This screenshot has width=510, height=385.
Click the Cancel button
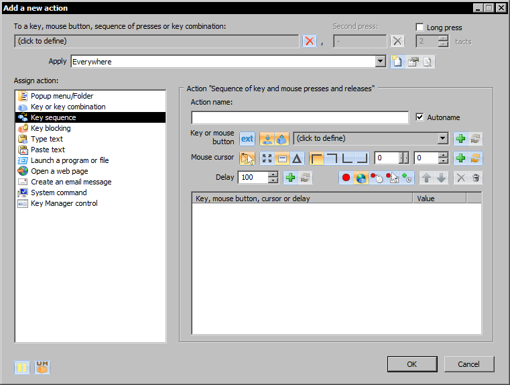[x=468, y=364]
